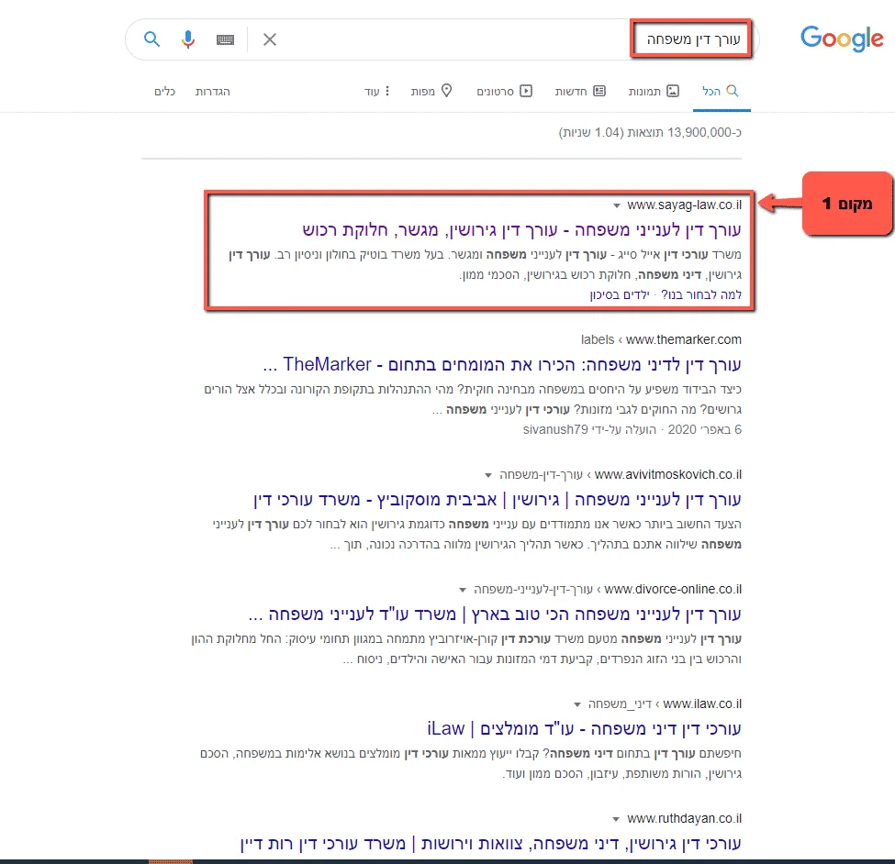The width and height of the screenshot is (895, 864).
Task: Click the map pin icon beside מפות
Action: 447,91
